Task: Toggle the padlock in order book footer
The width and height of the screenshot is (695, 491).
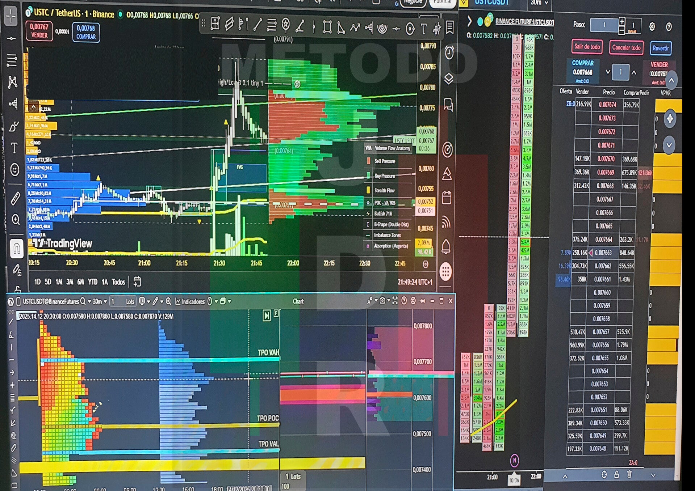Action: click(616, 474)
